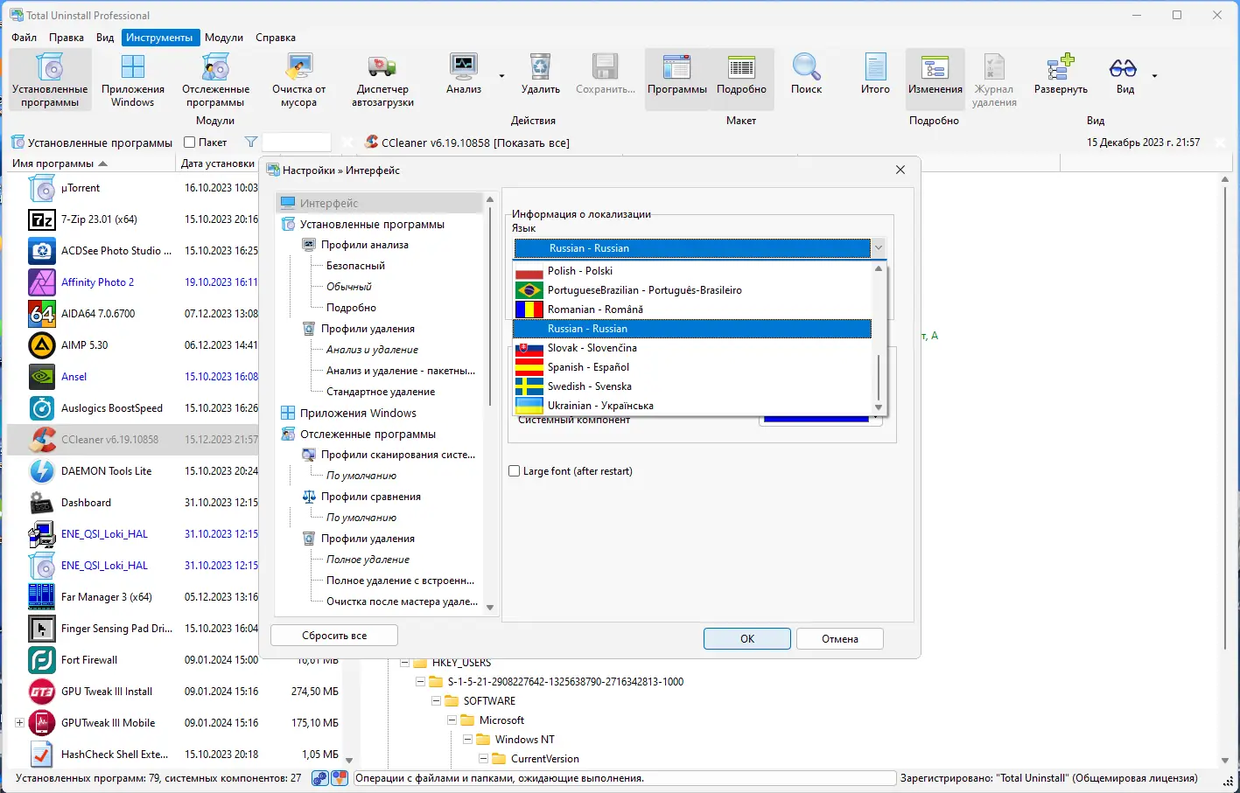Open the Приложения Windows module
1240x793 pixels.
pyautogui.click(x=133, y=79)
